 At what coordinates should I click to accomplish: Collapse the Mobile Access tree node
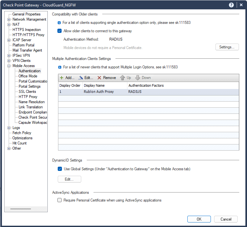9,66
